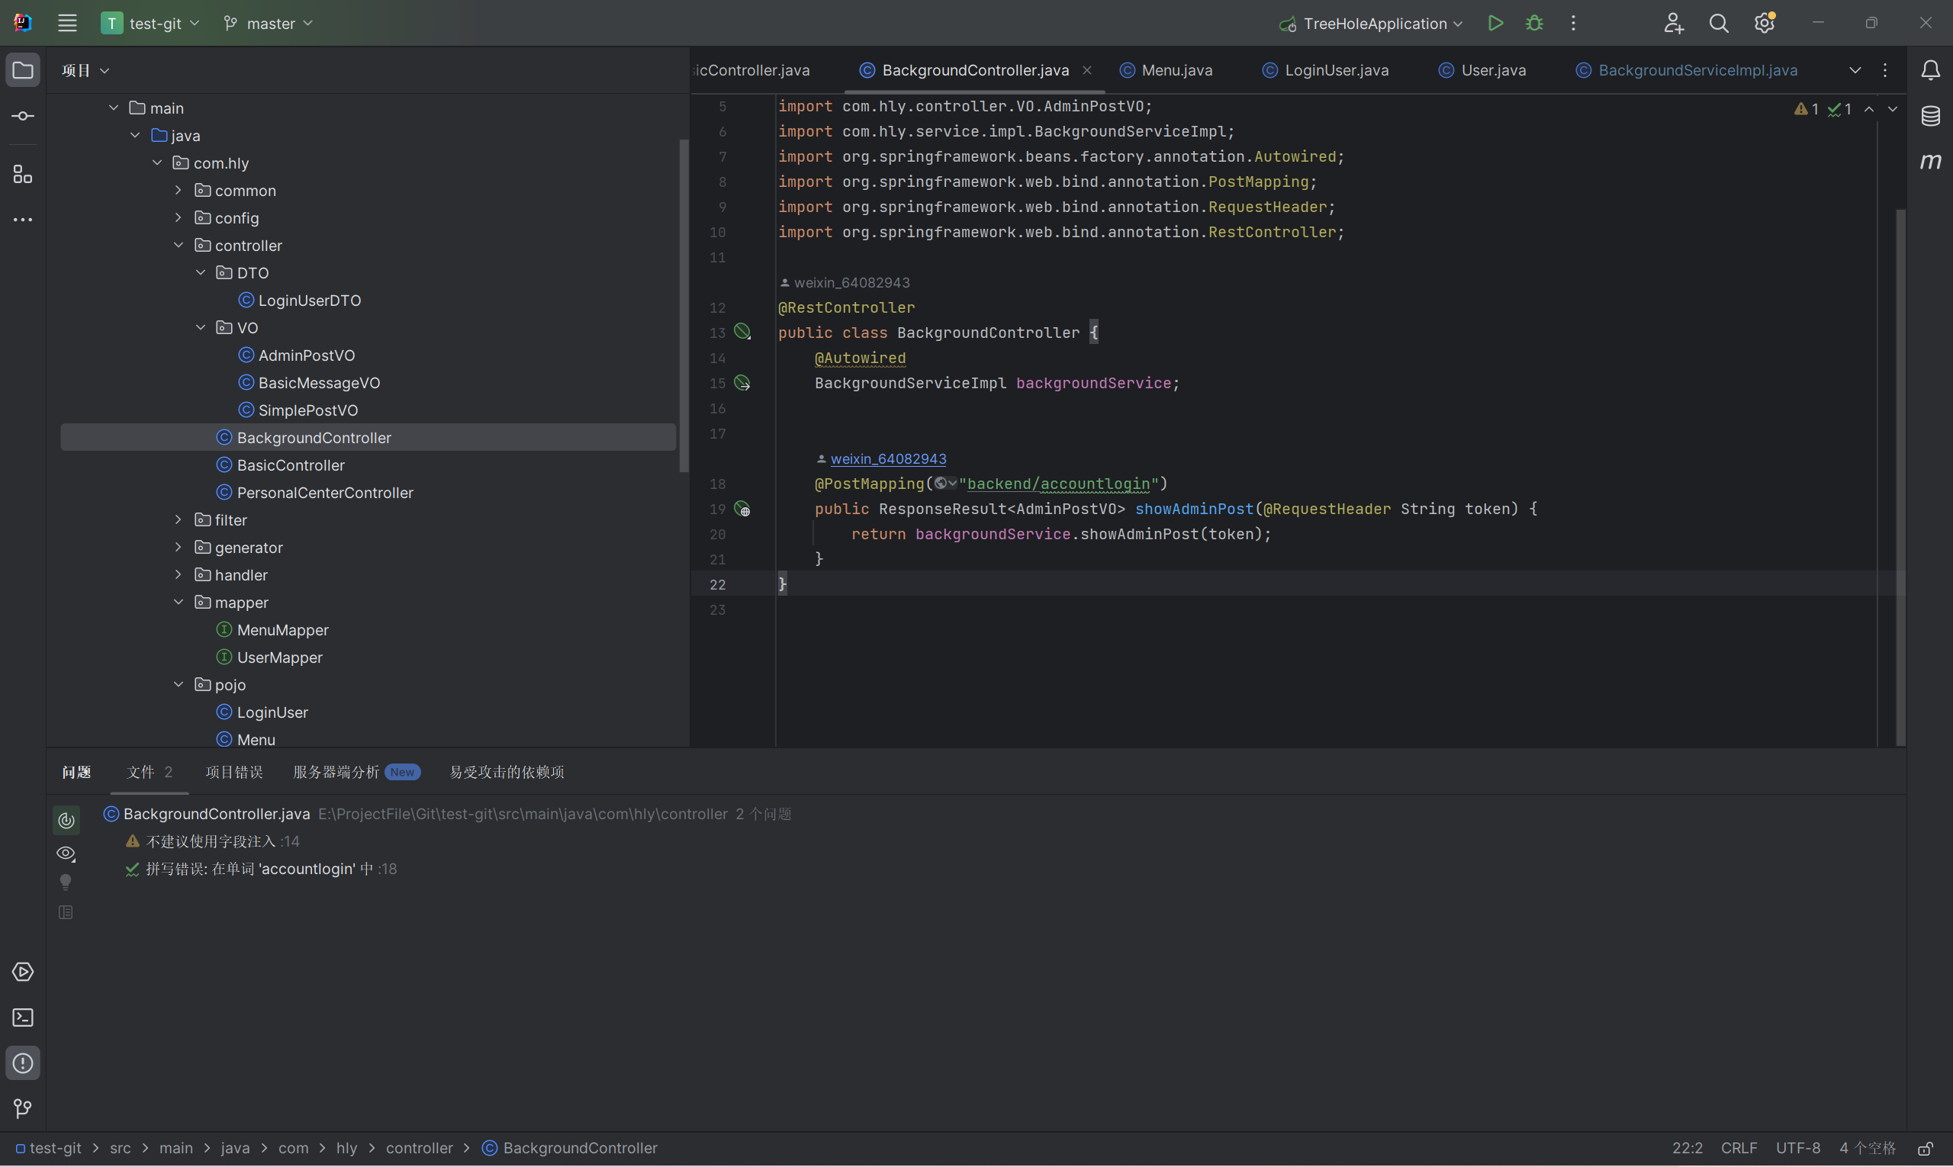Toggle read-only lock in status bar
1953x1167 pixels.
(1926, 1149)
